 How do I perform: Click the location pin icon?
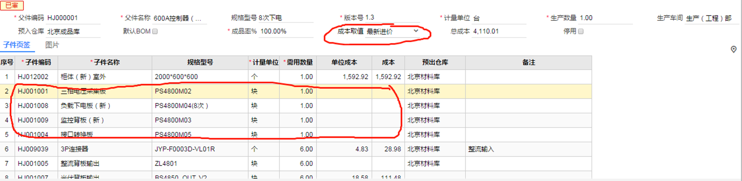point(734,49)
